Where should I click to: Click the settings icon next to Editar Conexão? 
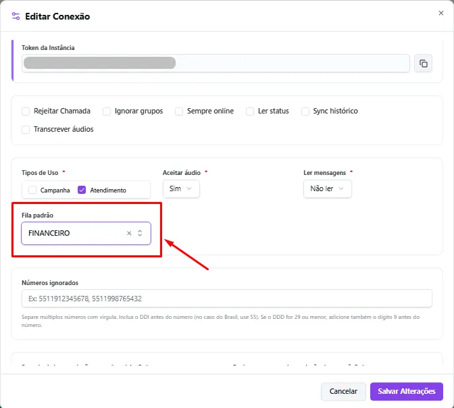click(16, 16)
